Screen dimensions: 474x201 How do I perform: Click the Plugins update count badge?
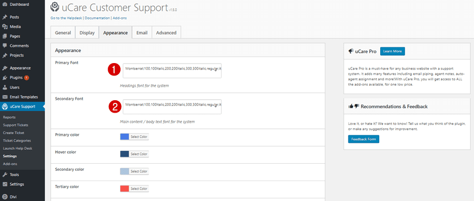pyautogui.click(x=26, y=78)
